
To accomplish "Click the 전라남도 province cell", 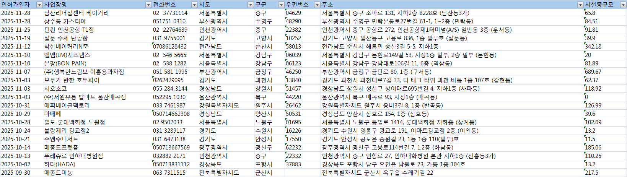I will pos(226,47).
